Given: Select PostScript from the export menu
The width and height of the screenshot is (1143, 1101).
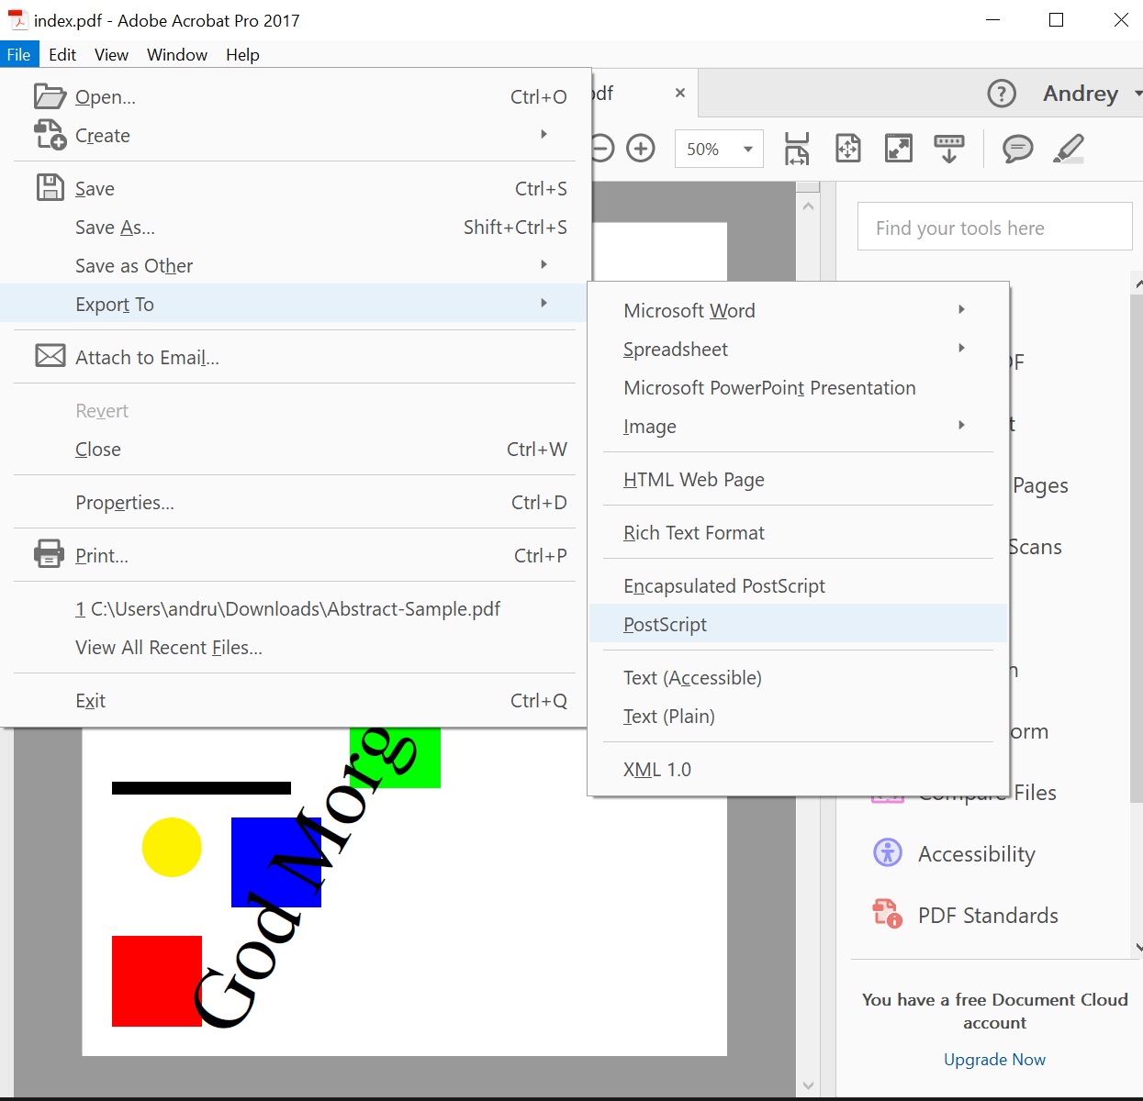Looking at the screenshot, I should pos(666,624).
